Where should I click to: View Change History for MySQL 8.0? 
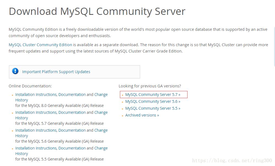tap(101, 95)
